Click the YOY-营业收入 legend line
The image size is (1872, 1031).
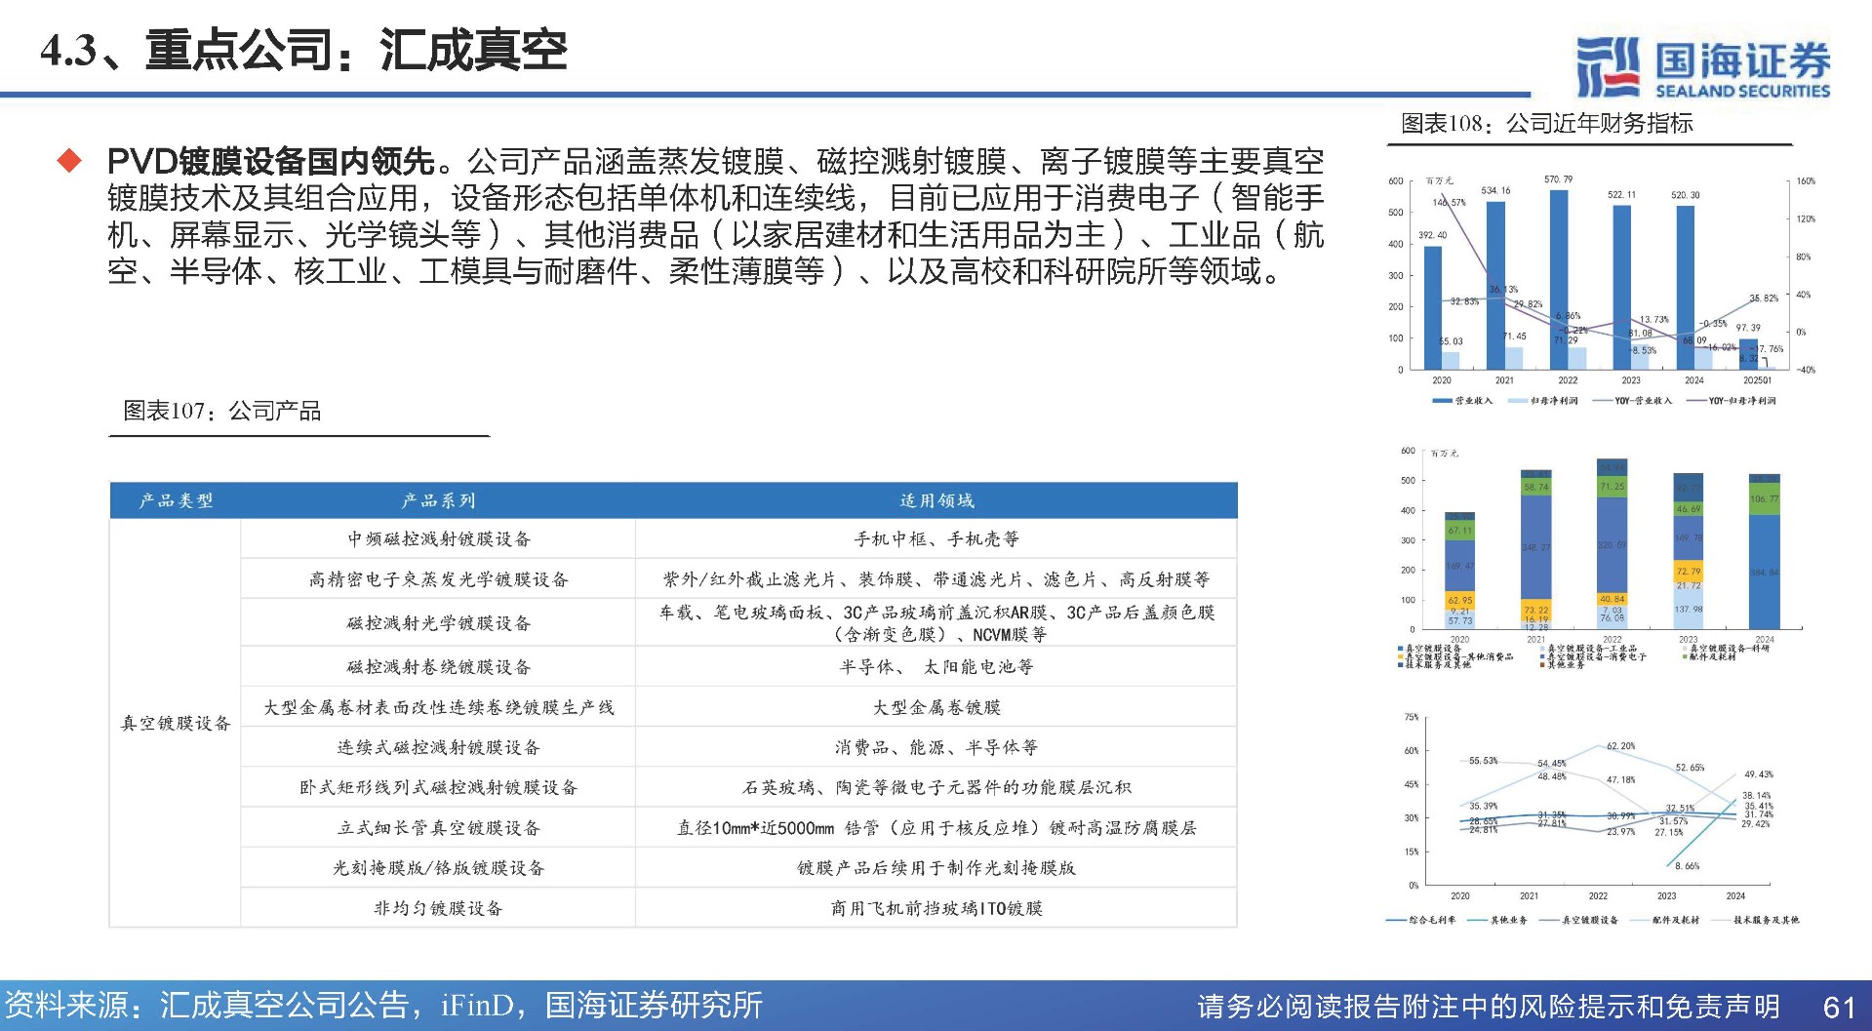1601,400
